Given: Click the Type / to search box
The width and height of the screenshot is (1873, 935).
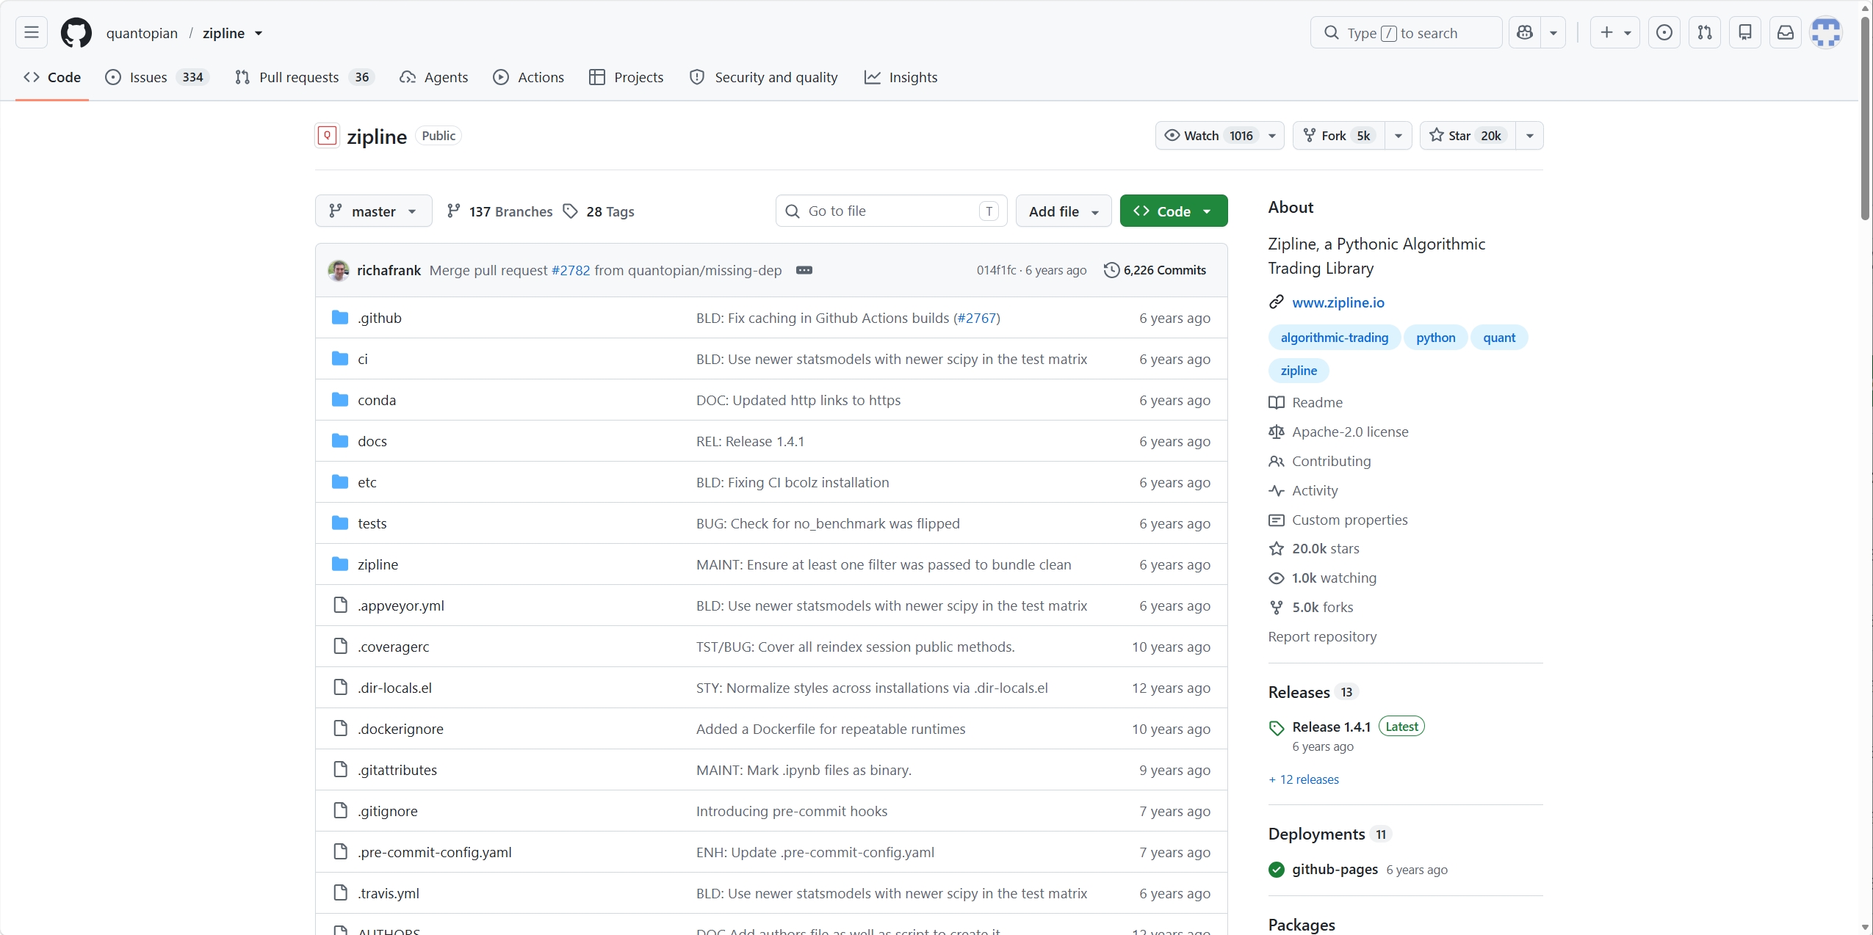Looking at the screenshot, I should tap(1406, 32).
